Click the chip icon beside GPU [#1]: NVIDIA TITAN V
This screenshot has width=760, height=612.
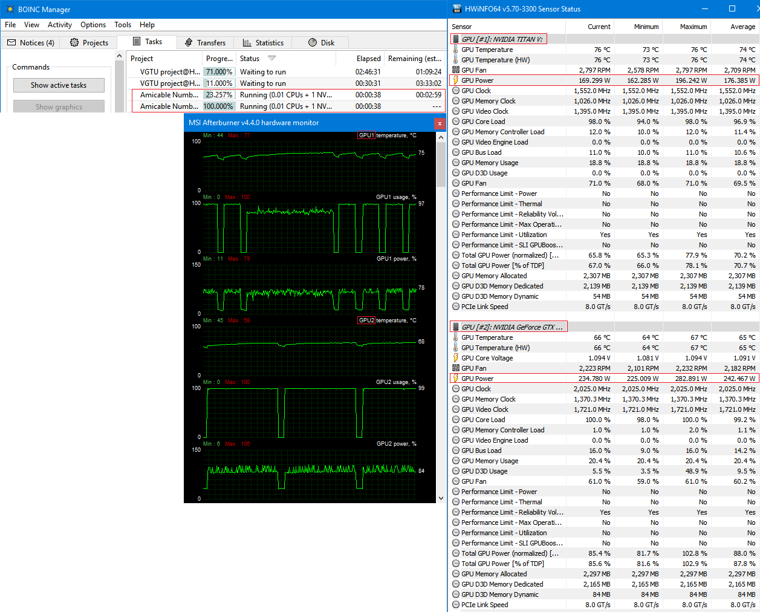456,39
